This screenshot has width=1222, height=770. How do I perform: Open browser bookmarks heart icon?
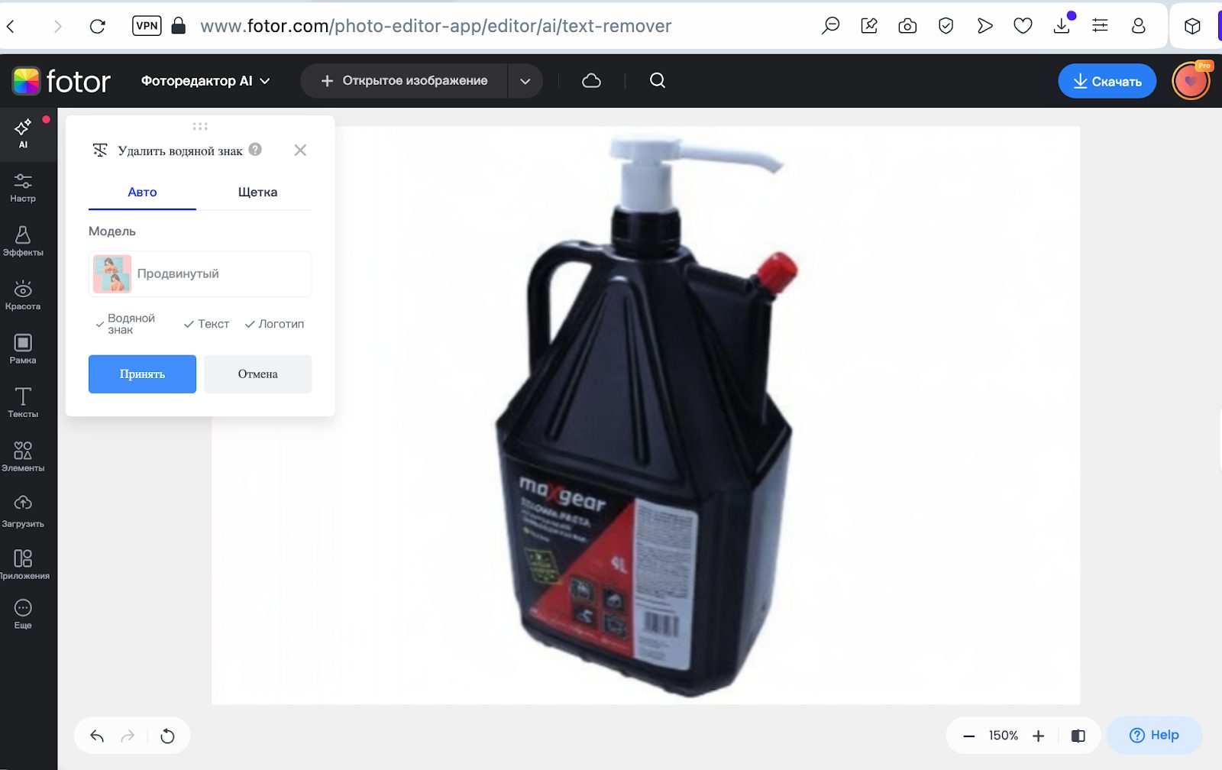[x=1023, y=26]
